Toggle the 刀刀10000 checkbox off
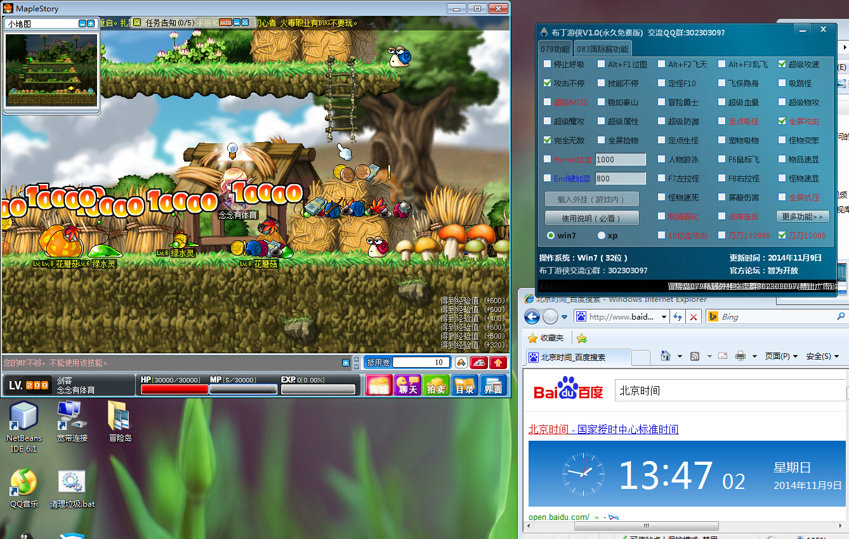 tap(782, 235)
